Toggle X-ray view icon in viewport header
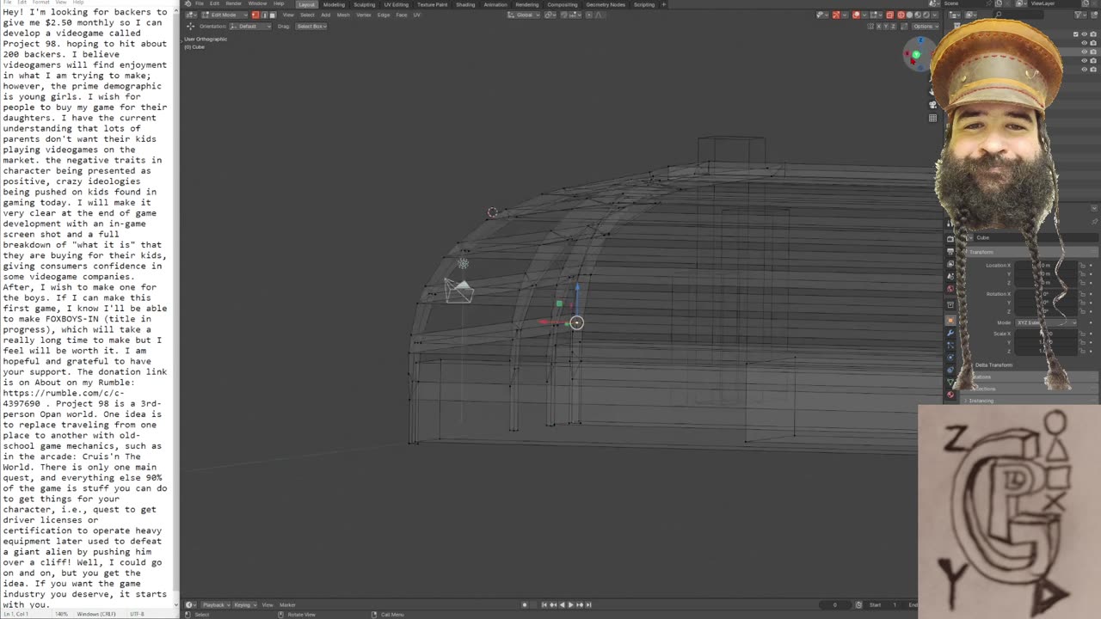This screenshot has height=619, width=1101. click(889, 15)
